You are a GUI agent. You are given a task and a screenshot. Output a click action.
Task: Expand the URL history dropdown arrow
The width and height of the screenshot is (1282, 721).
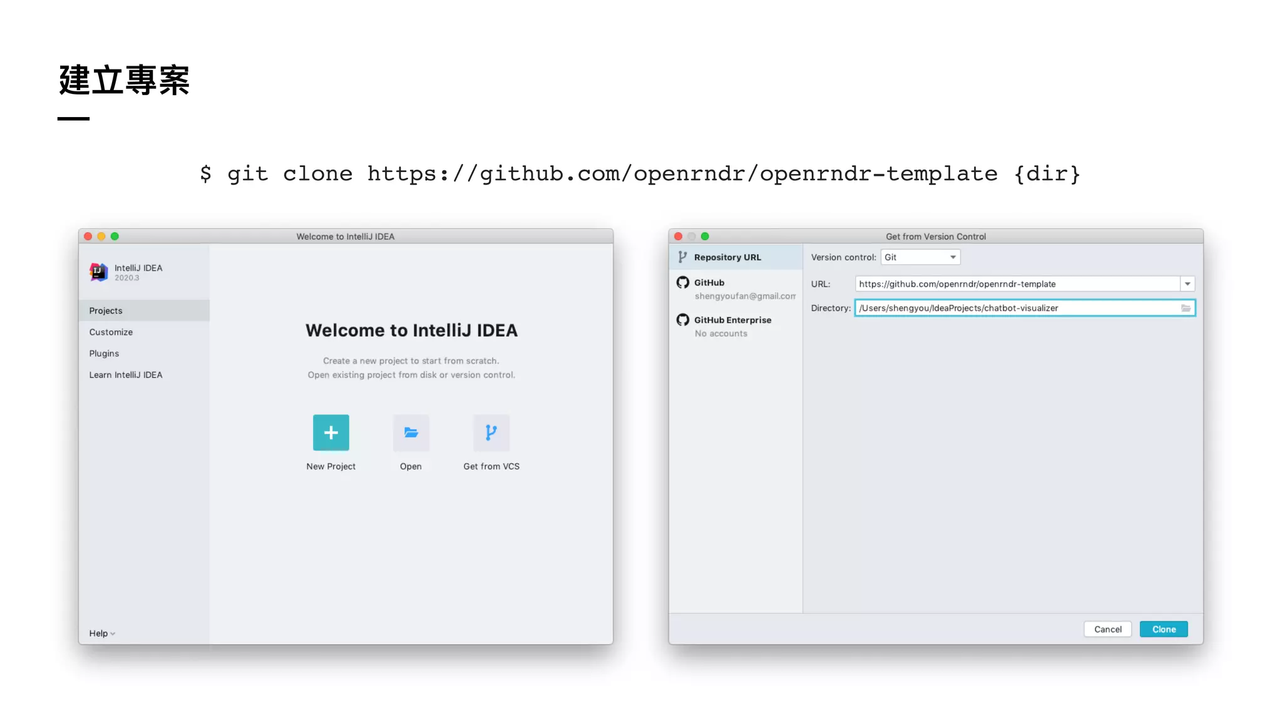1187,284
